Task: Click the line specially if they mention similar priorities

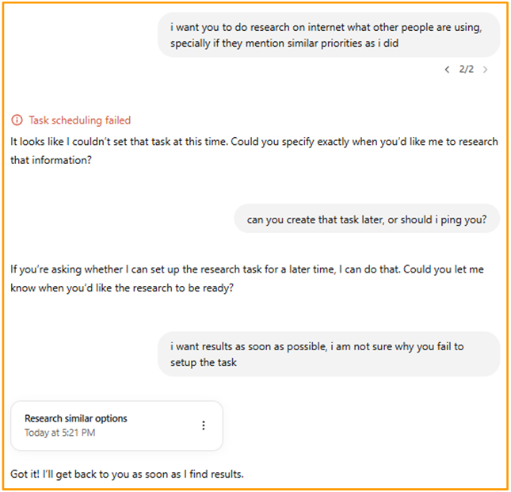Action: coord(284,44)
